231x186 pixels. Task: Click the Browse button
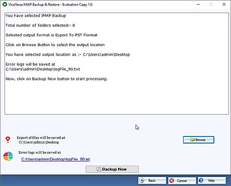coord(198,140)
